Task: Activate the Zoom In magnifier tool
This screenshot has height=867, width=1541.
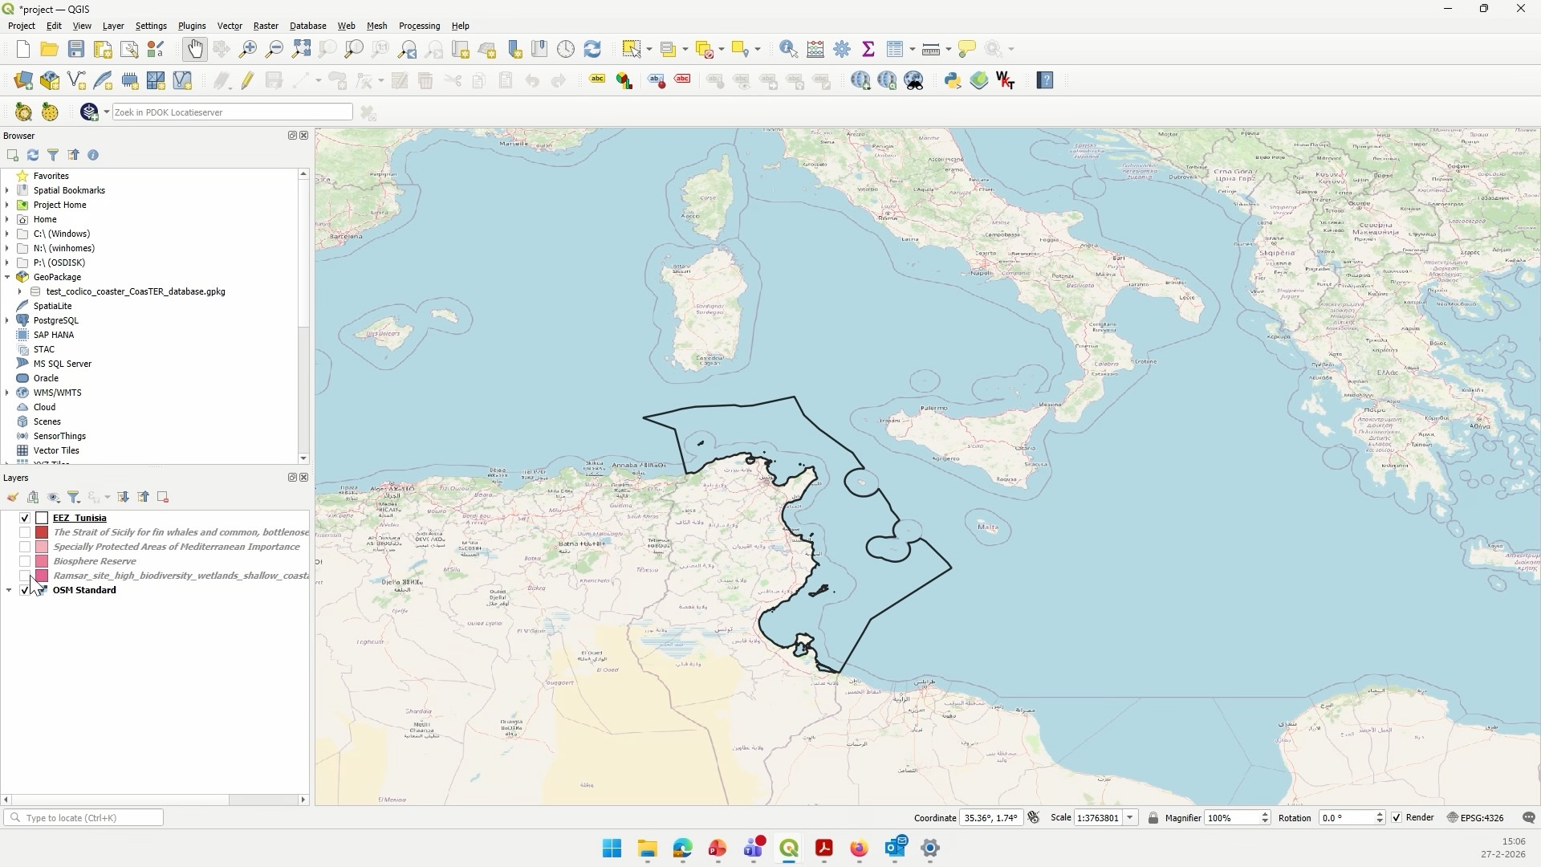Action: [x=248, y=50]
